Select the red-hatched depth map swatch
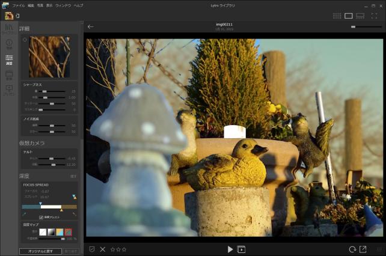This screenshot has width=386, height=256. pyautogui.click(x=68, y=231)
